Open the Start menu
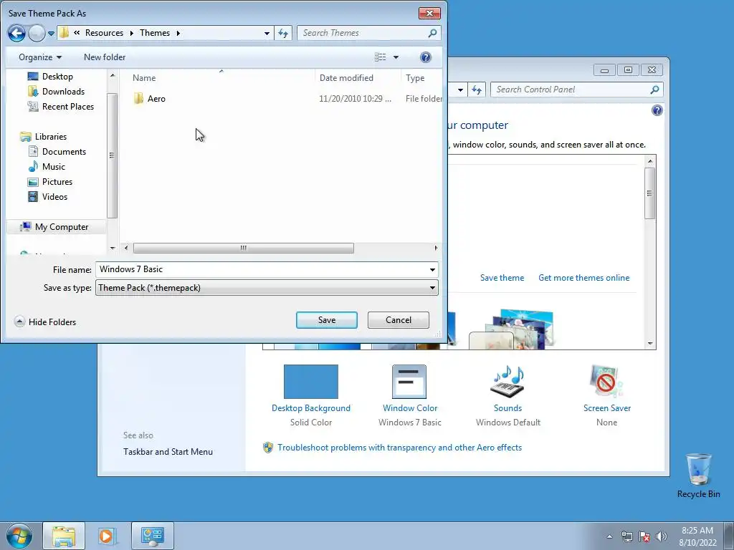 pyautogui.click(x=19, y=536)
